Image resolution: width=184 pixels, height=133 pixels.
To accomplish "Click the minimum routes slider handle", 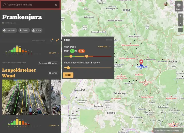I will point(68,68).
